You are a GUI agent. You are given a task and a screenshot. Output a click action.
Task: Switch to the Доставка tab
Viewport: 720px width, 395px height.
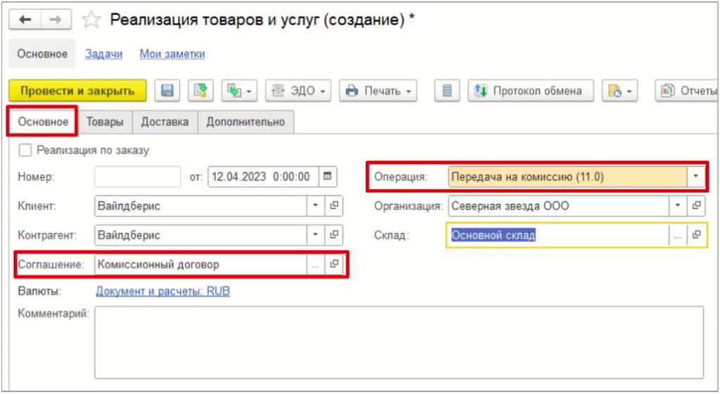point(165,122)
